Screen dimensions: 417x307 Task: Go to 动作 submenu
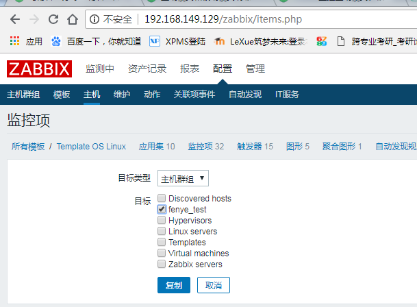152,95
